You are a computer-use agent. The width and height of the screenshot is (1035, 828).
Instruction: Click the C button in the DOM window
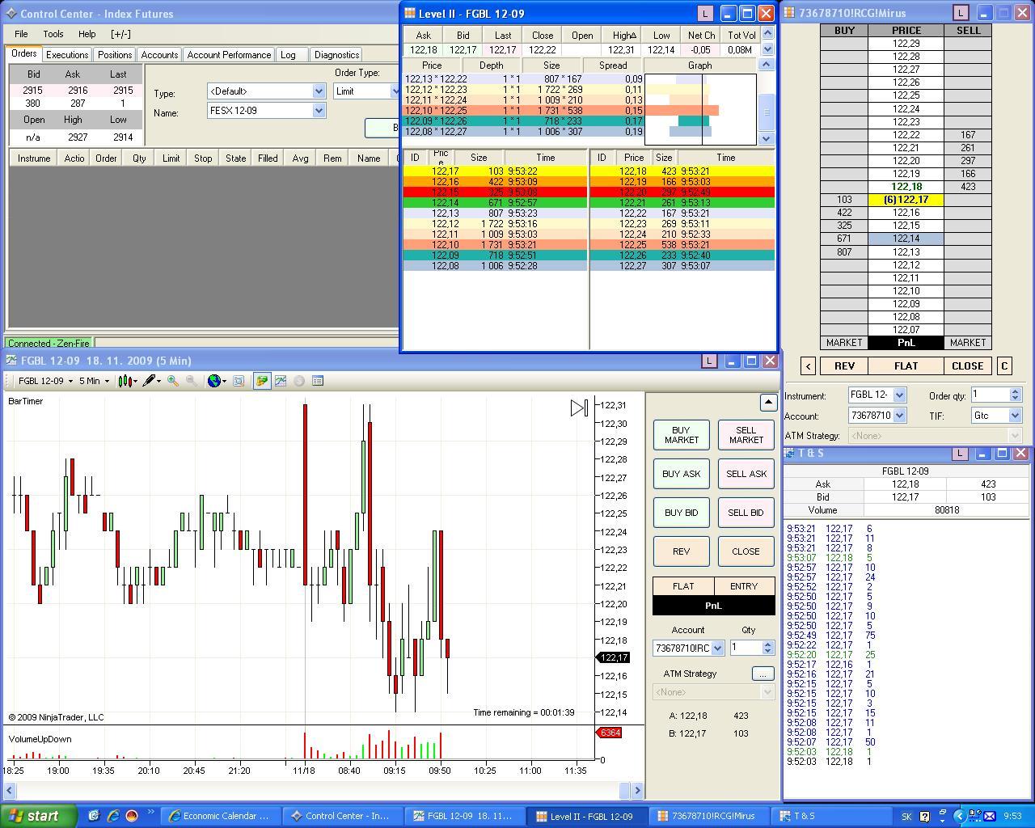1004,366
